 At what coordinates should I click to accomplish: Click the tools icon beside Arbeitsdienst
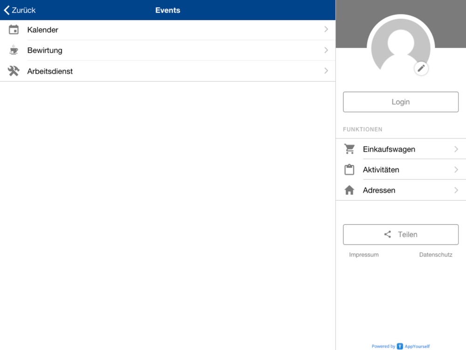[14, 71]
